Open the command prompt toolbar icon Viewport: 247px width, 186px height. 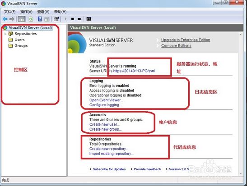pos(89,19)
